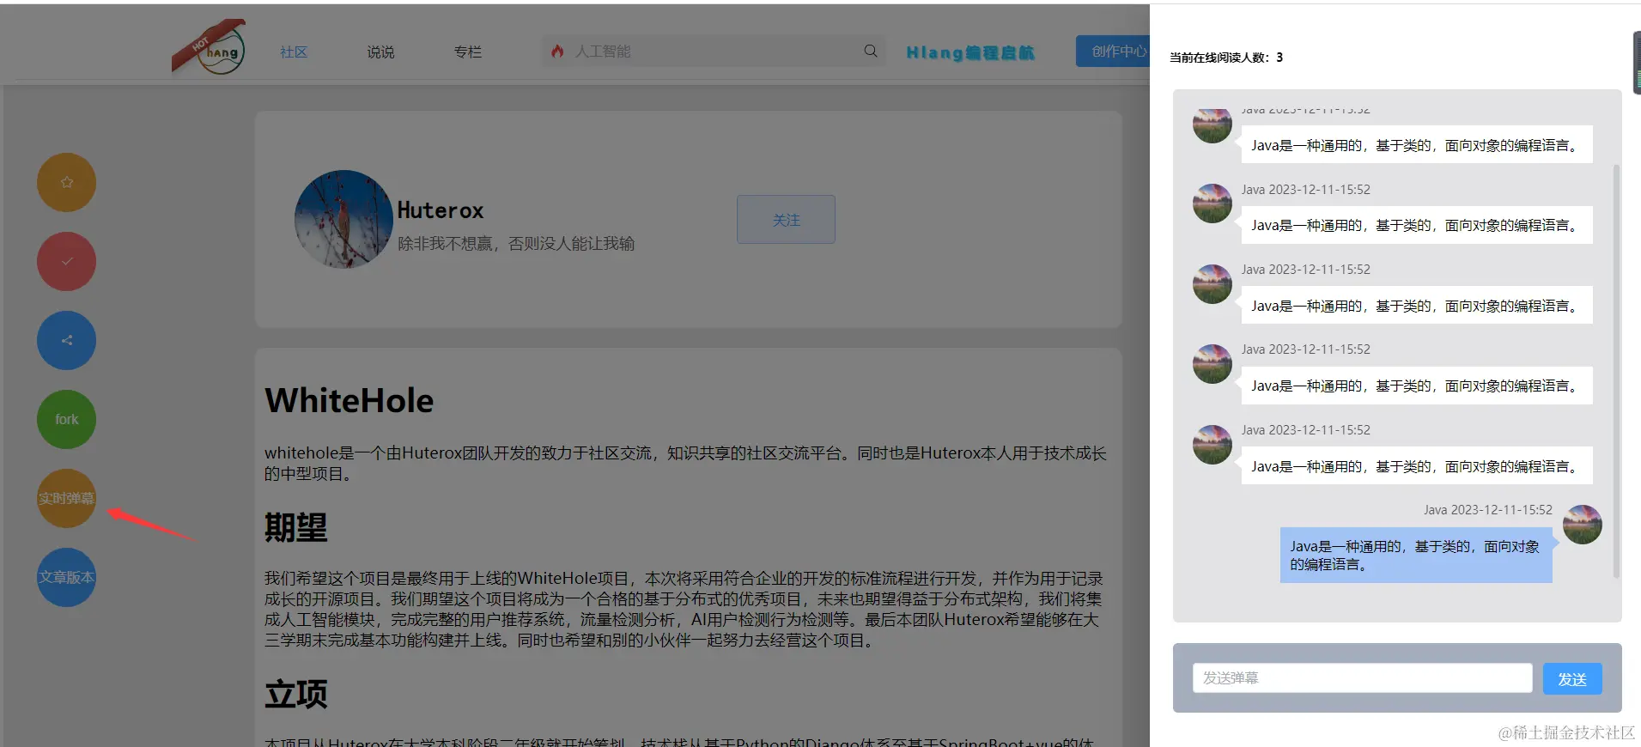Open the 文章版本 circle button

66,577
